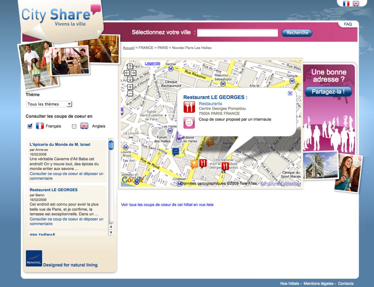Switch site language with the UK flag at top

tap(356, 4)
